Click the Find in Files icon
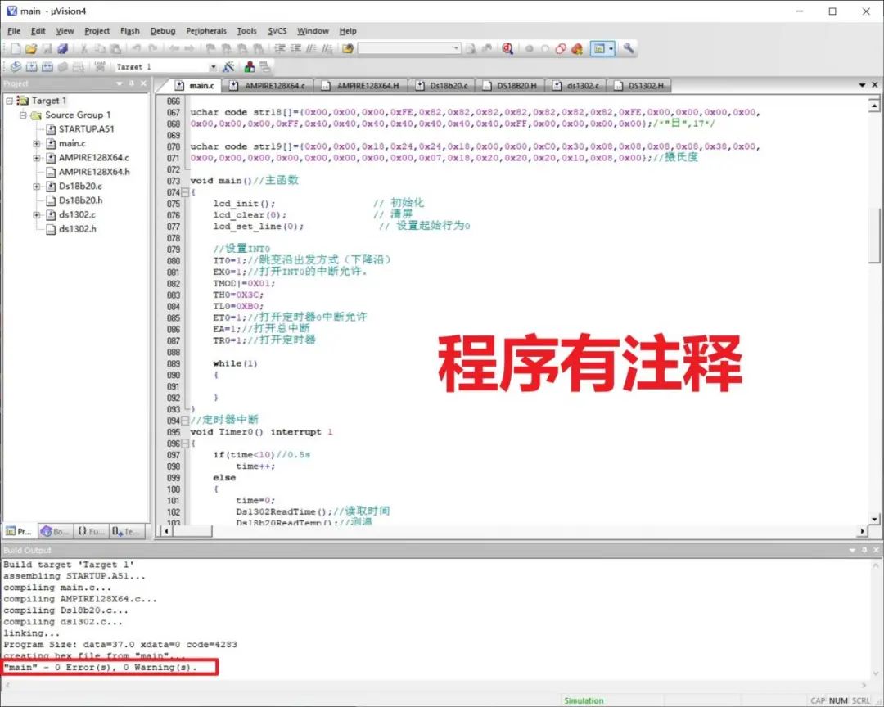Screen dimensions: 884x707 tap(348, 49)
